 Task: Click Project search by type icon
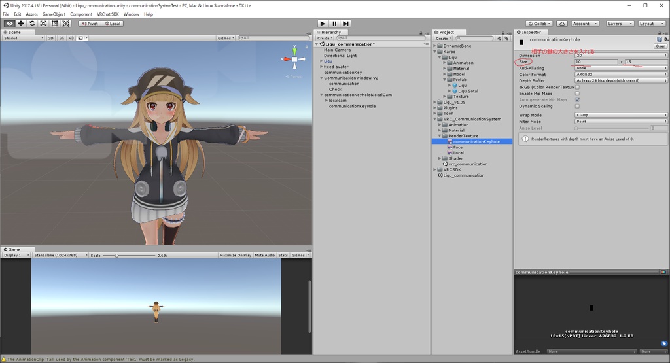click(x=499, y=39)
